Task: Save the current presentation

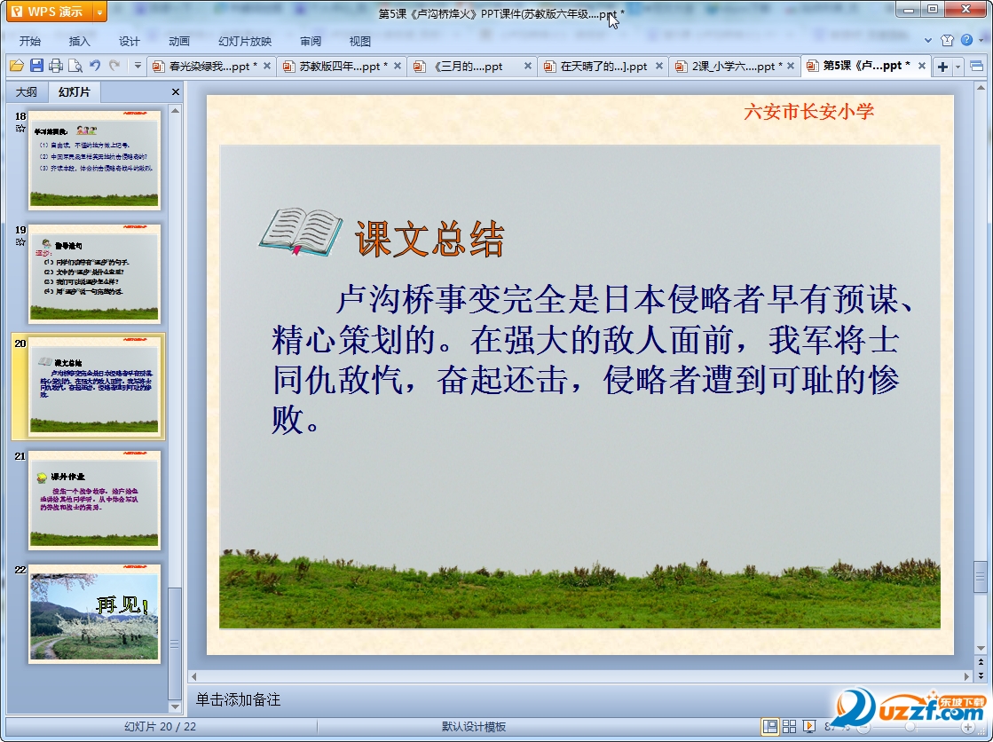Action: pos(35,66)
